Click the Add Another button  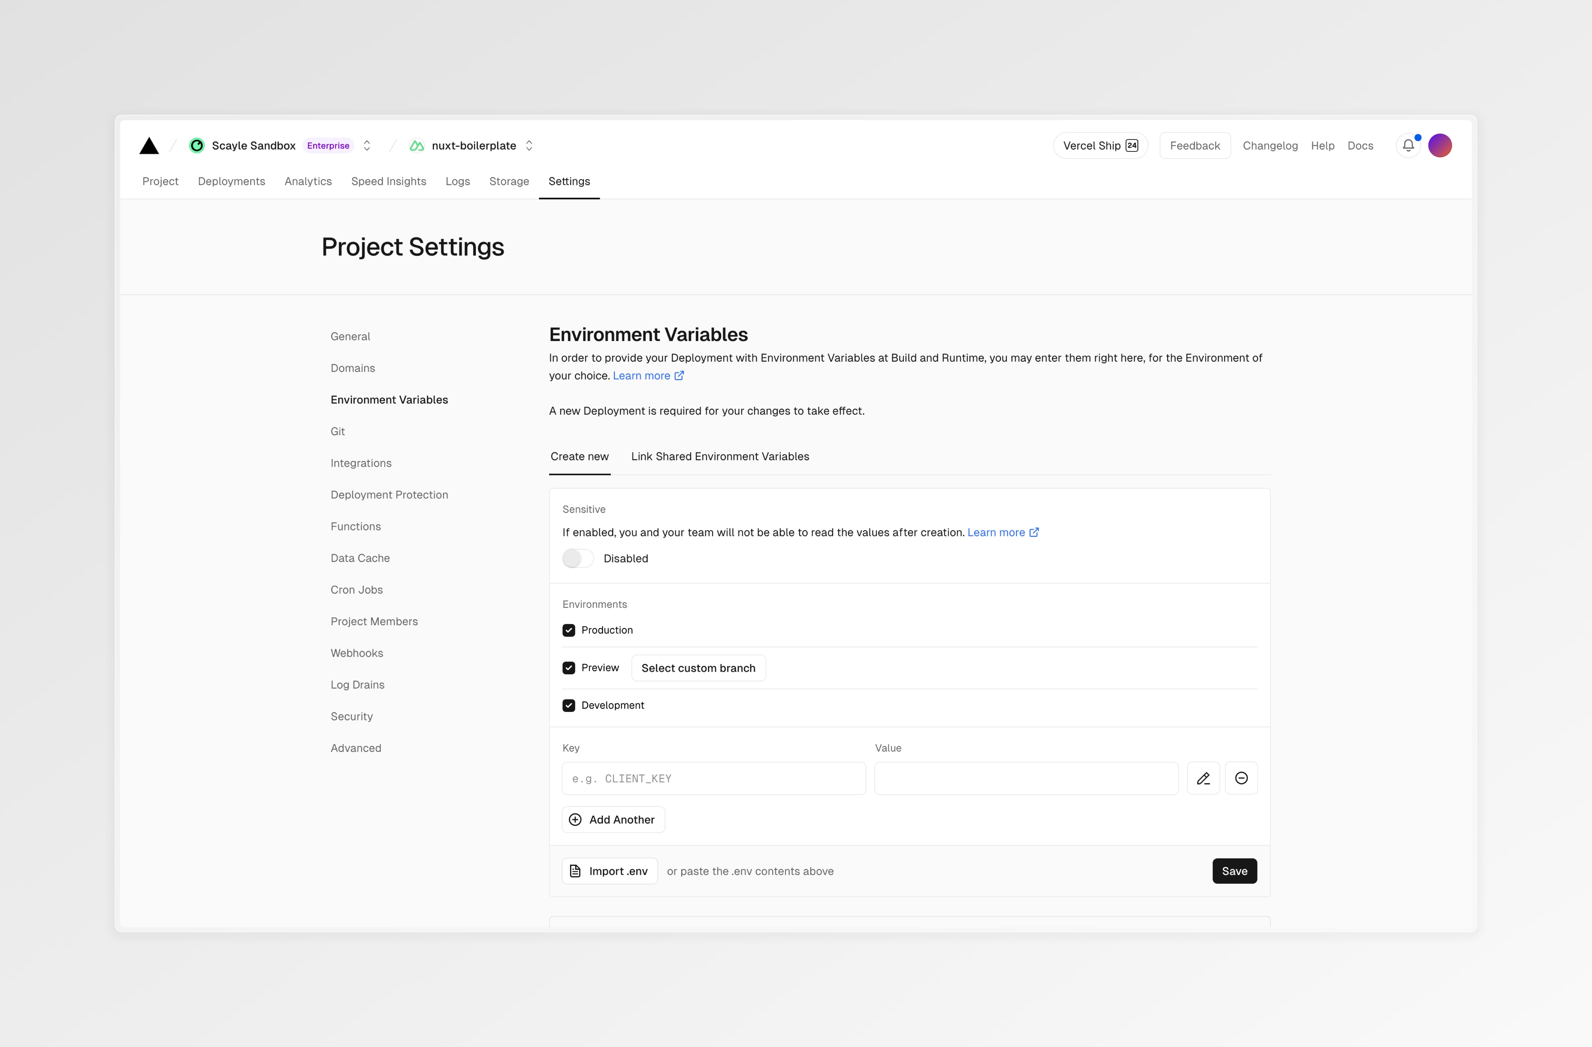613,820
